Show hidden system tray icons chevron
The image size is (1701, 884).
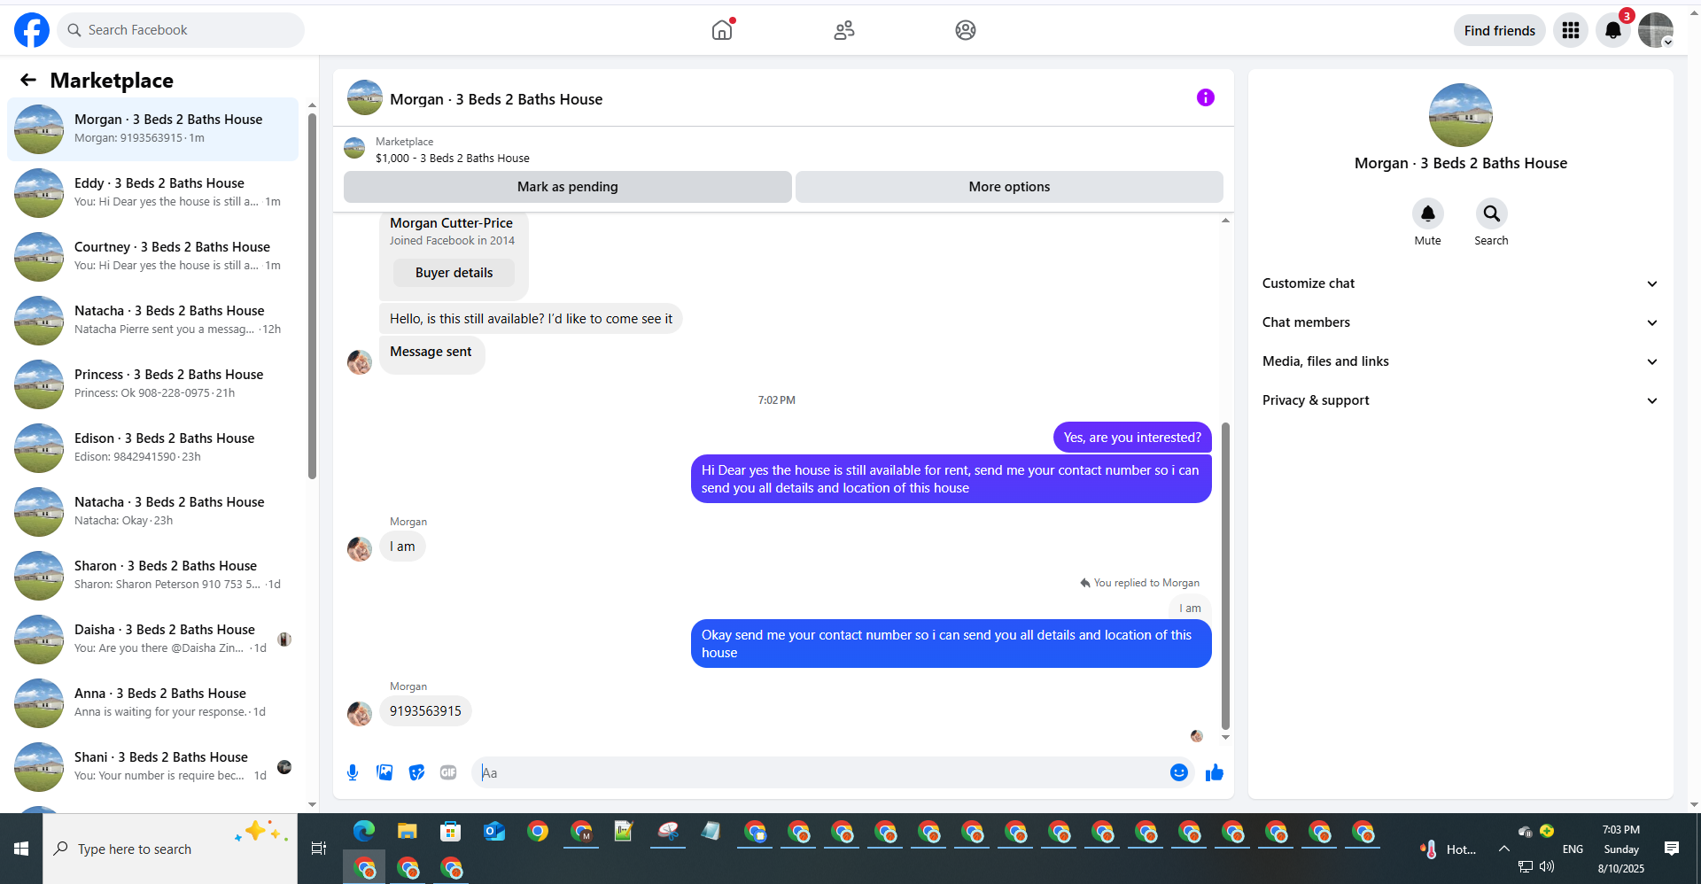(x=1504, y=849)
